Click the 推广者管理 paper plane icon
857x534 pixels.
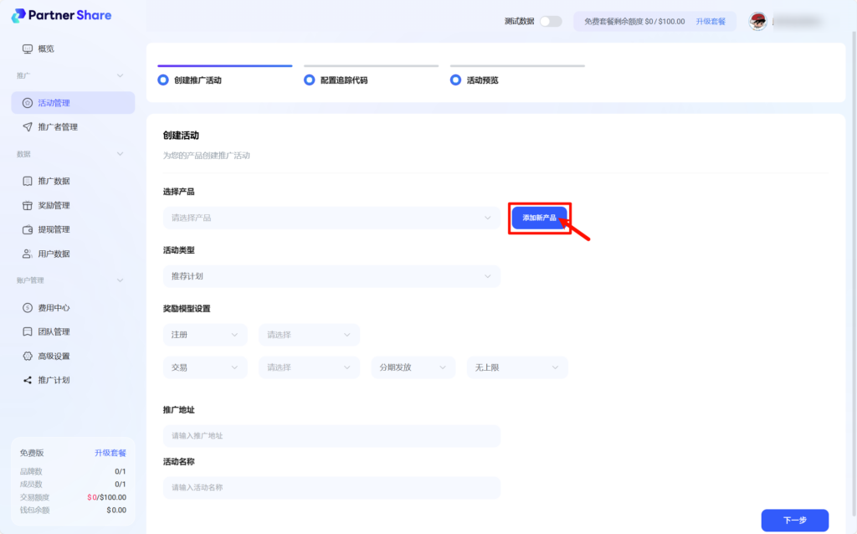click(28, 127)
